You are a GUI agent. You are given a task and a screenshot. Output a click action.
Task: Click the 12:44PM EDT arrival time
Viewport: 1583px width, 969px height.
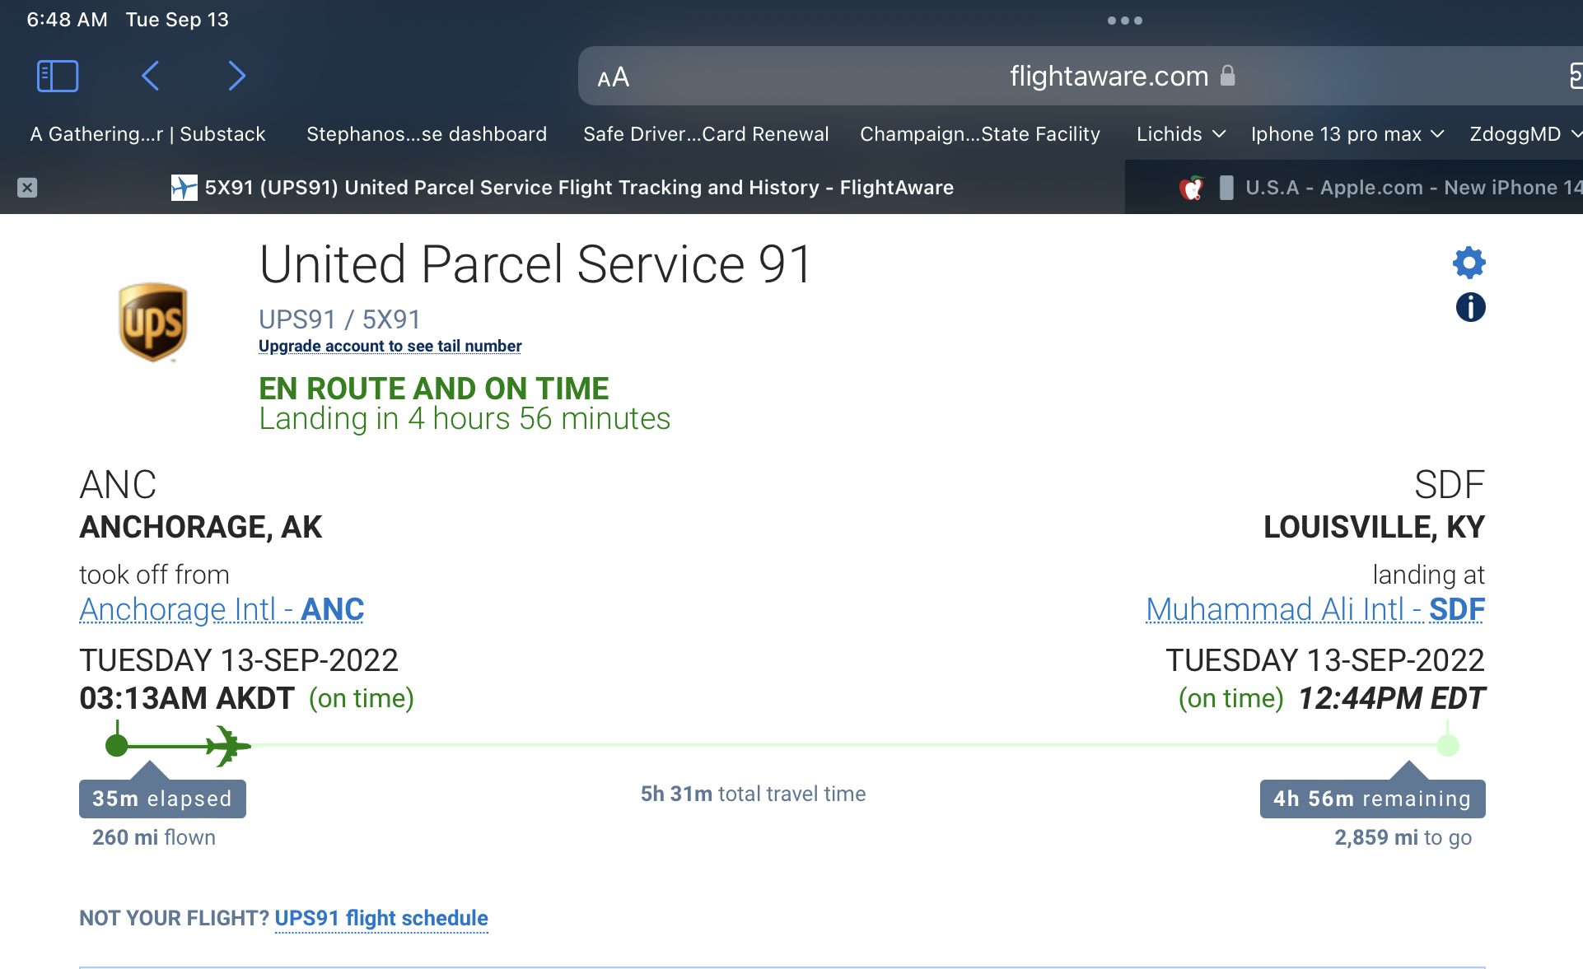1391,698
